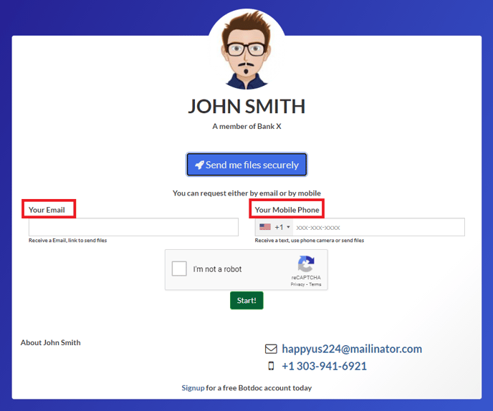
Task: Click the +1 303-941-6921 phone link
Action: (x=324, y=366)
